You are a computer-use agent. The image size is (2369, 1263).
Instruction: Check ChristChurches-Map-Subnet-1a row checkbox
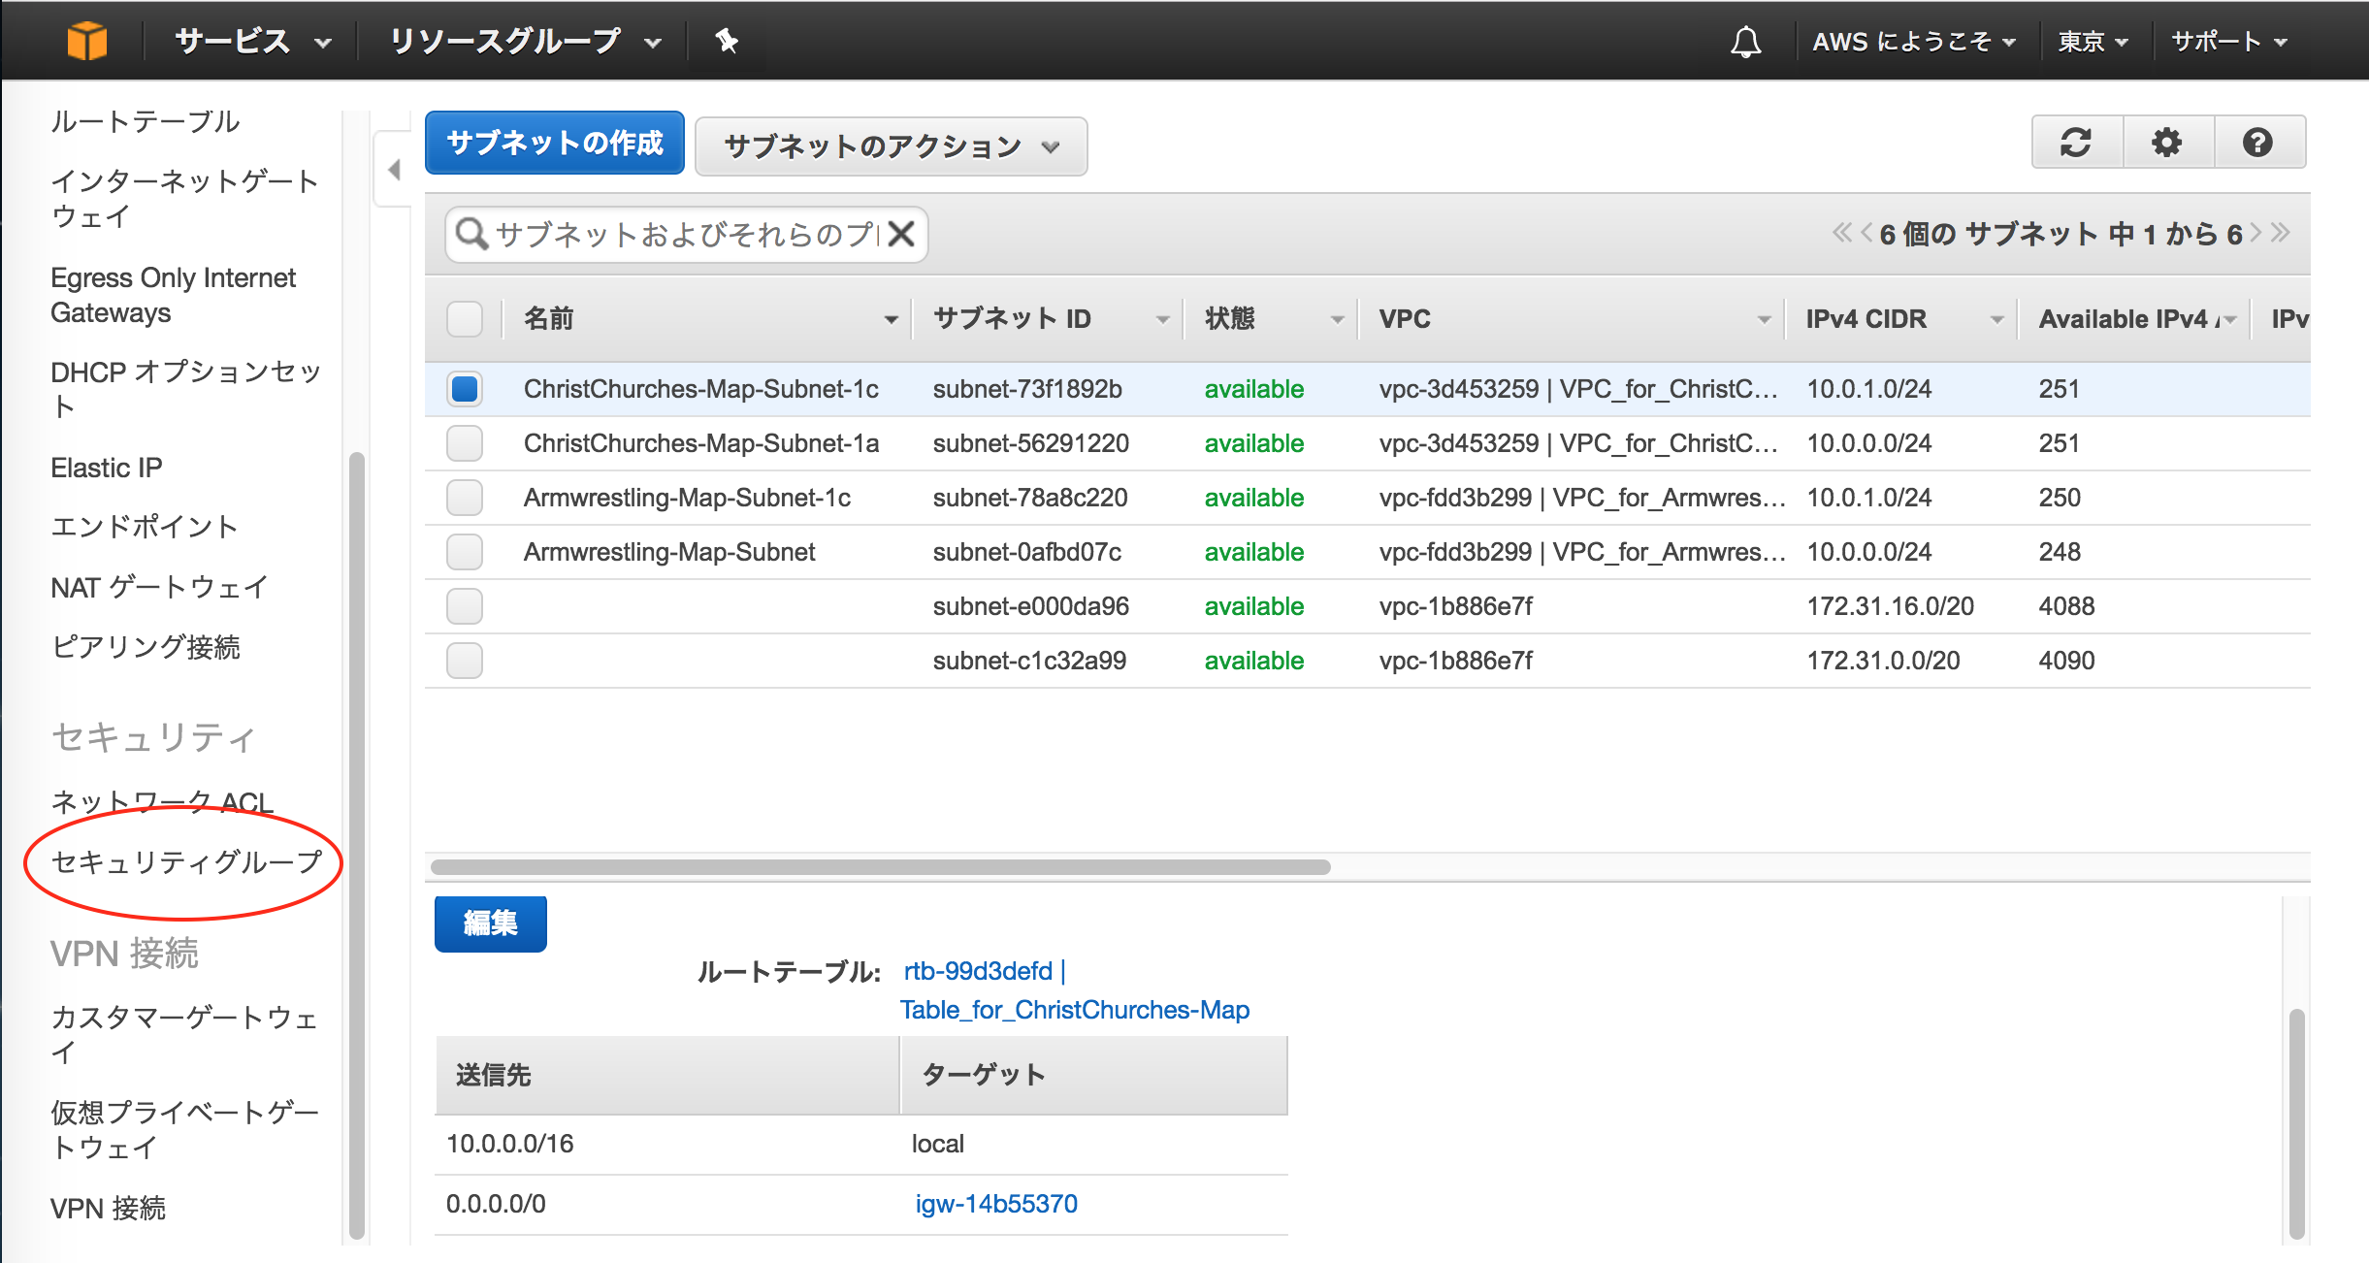coord(465,443)
